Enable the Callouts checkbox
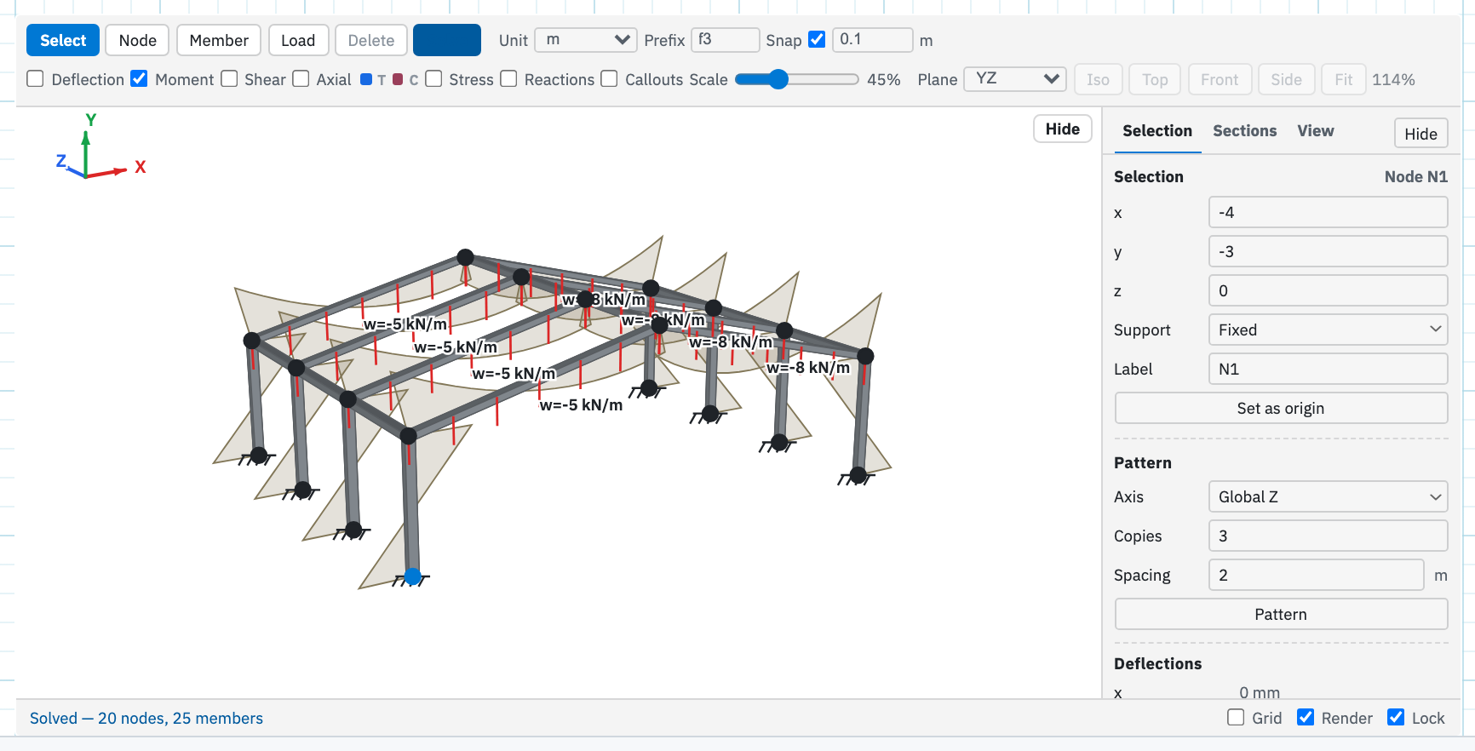 609,78
